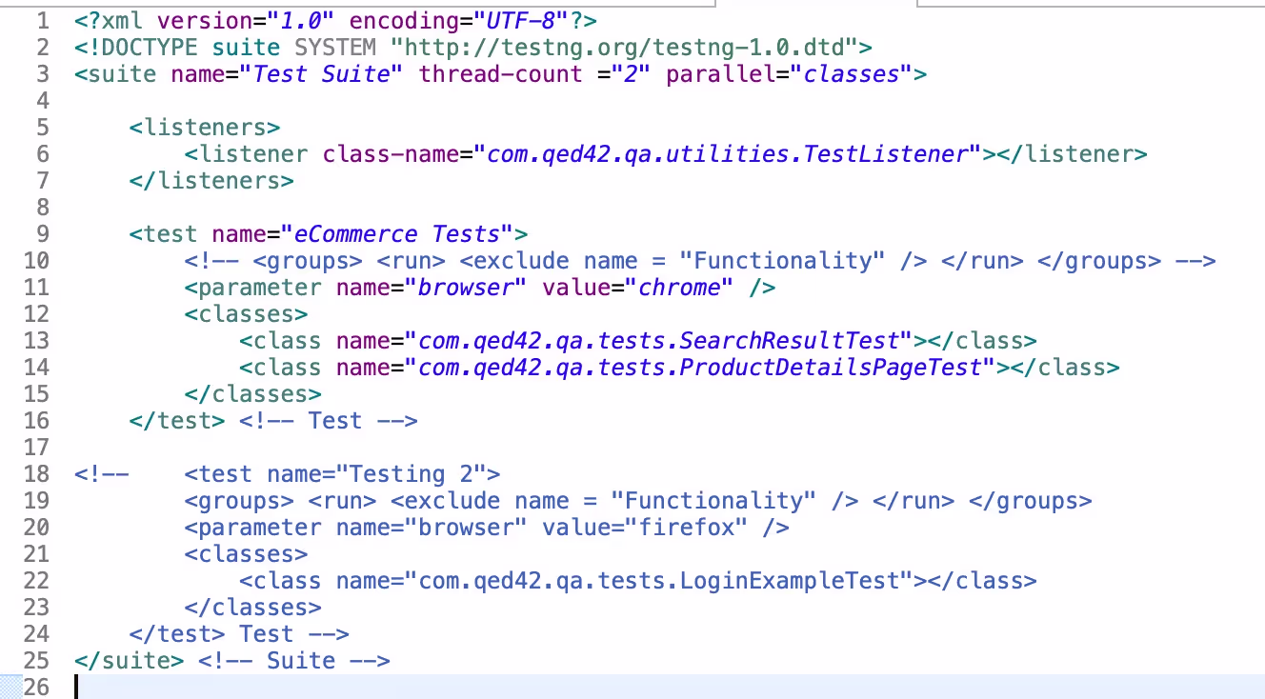This screenshot has height=699, width=1265.
Task: Click the thread-count attribute name
Action: click(501, 73)
